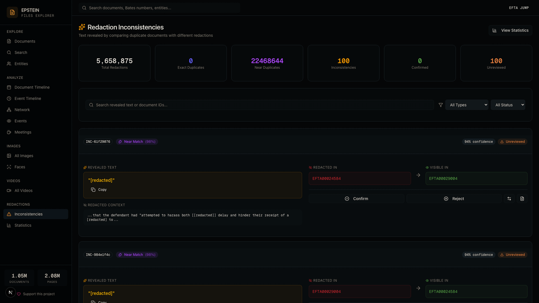Click the swap documents icon beside Reject
Screen dimensions: 539x303
point(509,199)
